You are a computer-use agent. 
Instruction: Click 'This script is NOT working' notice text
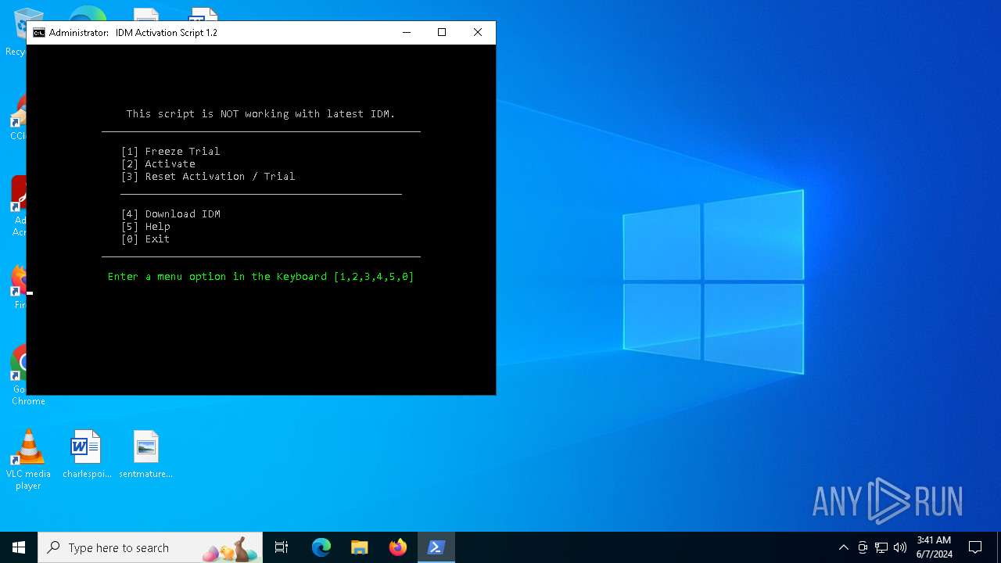[261, 114]
